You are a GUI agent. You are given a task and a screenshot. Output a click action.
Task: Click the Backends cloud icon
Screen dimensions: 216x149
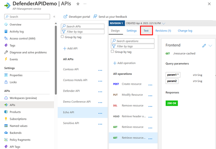point(6,132)
